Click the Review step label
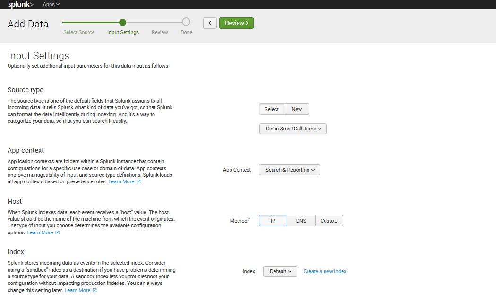The width and height of the screenshot is (496, 301). tap(160, 32)
